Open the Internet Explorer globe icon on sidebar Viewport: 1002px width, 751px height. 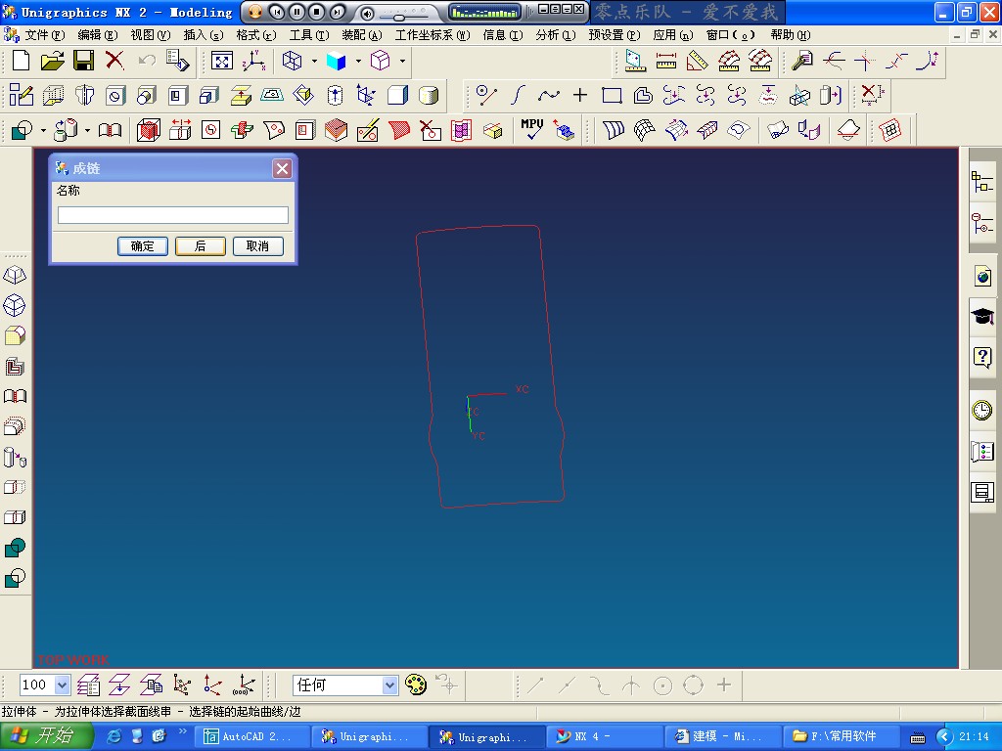[982, 277]
